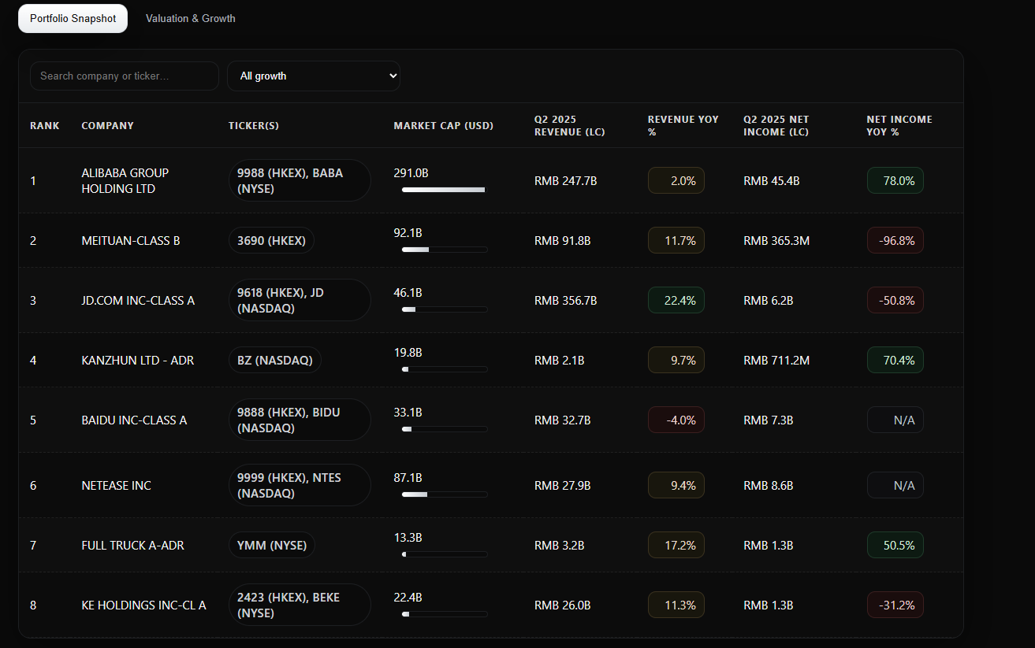Click the RMB 91.8B revenue cell

coord(563,241)
